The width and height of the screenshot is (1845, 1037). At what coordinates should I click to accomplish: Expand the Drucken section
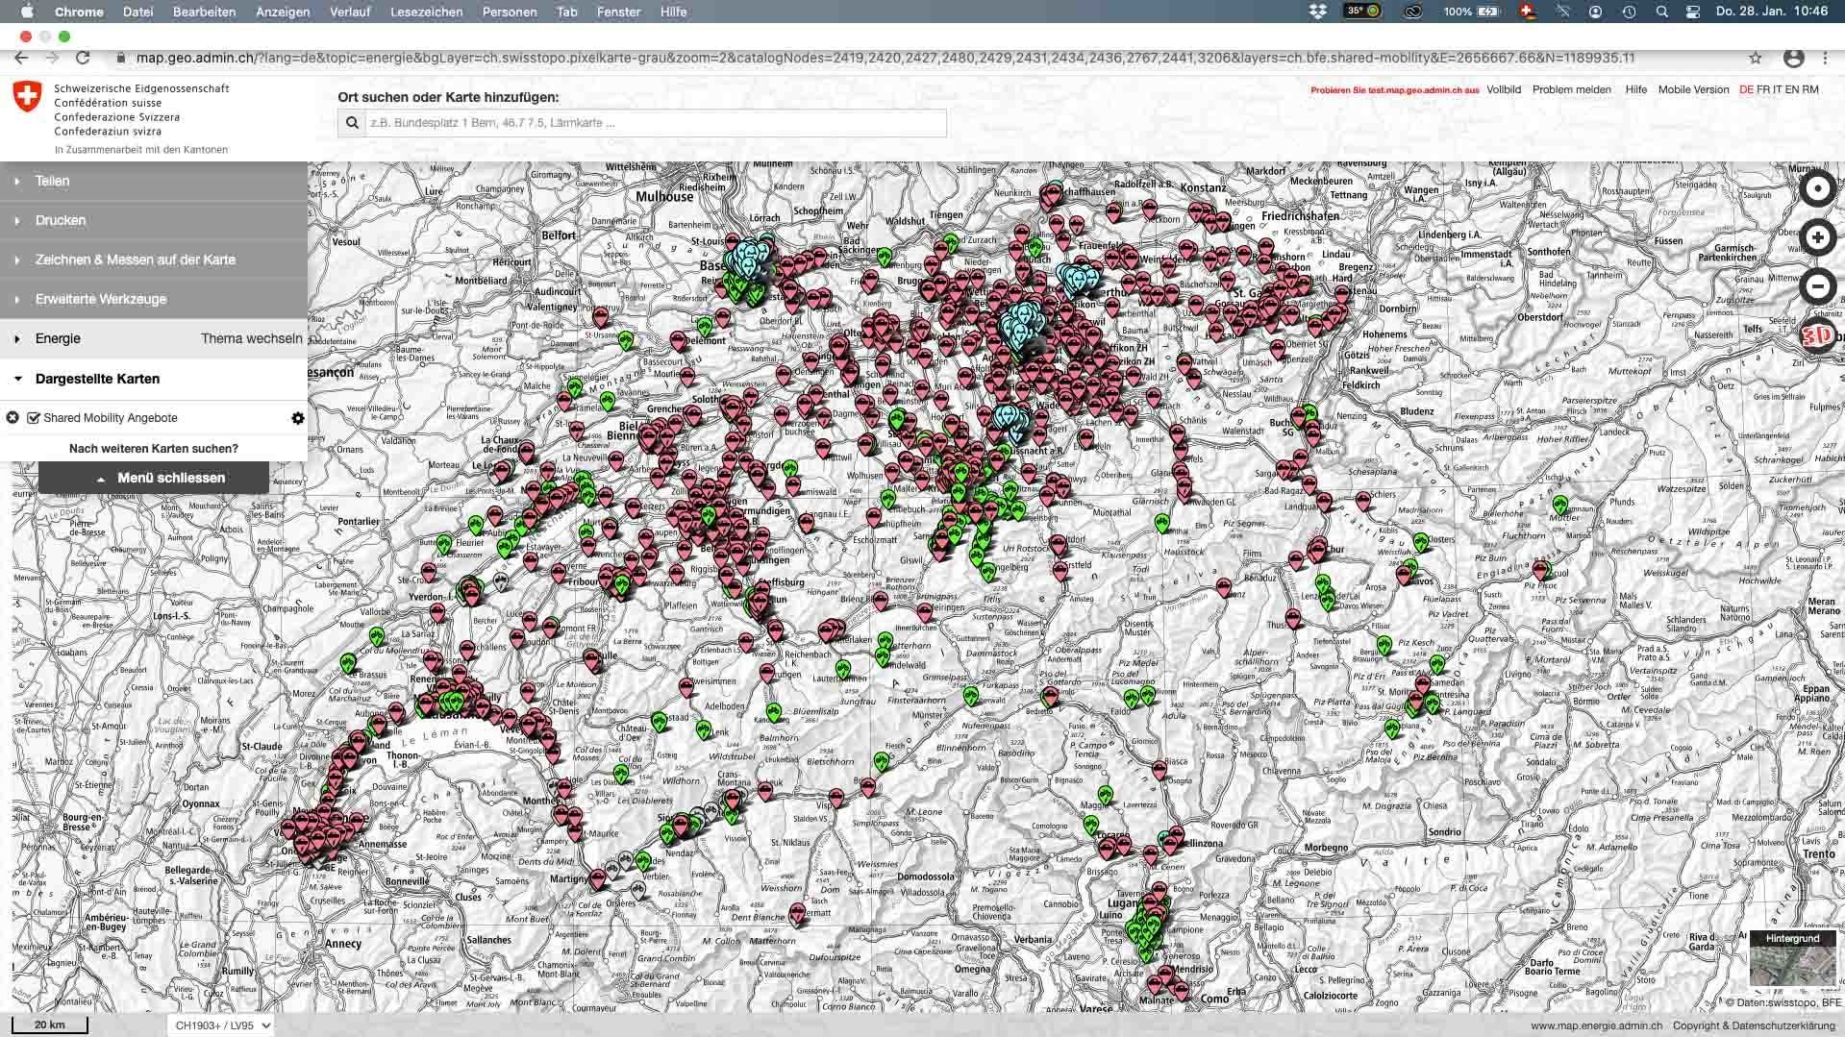[154, 220]
